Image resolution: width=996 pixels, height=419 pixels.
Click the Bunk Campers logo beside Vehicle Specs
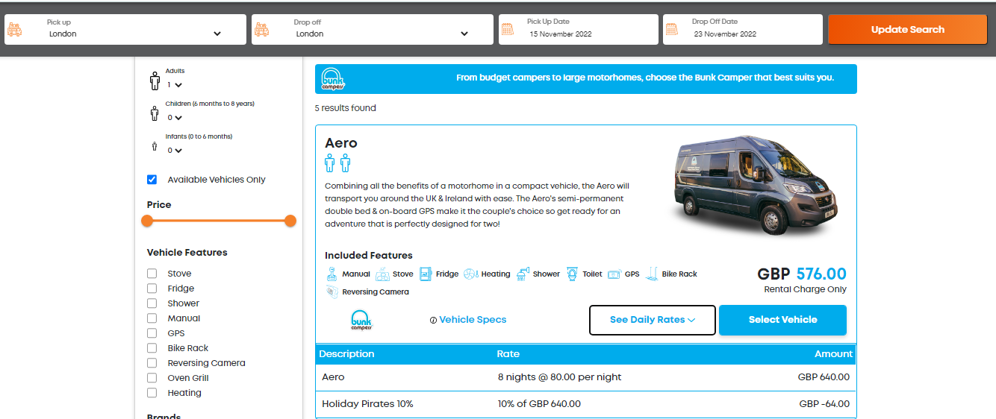(361, 320)
